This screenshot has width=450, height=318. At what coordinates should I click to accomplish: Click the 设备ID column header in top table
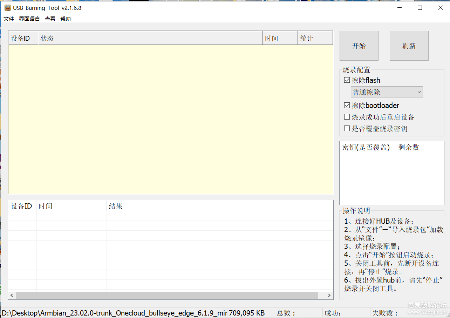point(23,38)
